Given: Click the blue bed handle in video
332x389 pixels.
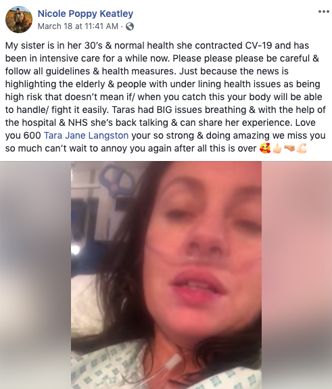Looking at the screenshot, I should tap(118, 180).
